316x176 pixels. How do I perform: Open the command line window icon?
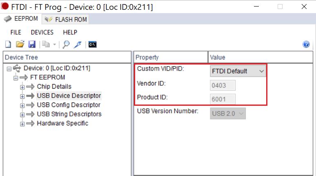tap(92, 45)
